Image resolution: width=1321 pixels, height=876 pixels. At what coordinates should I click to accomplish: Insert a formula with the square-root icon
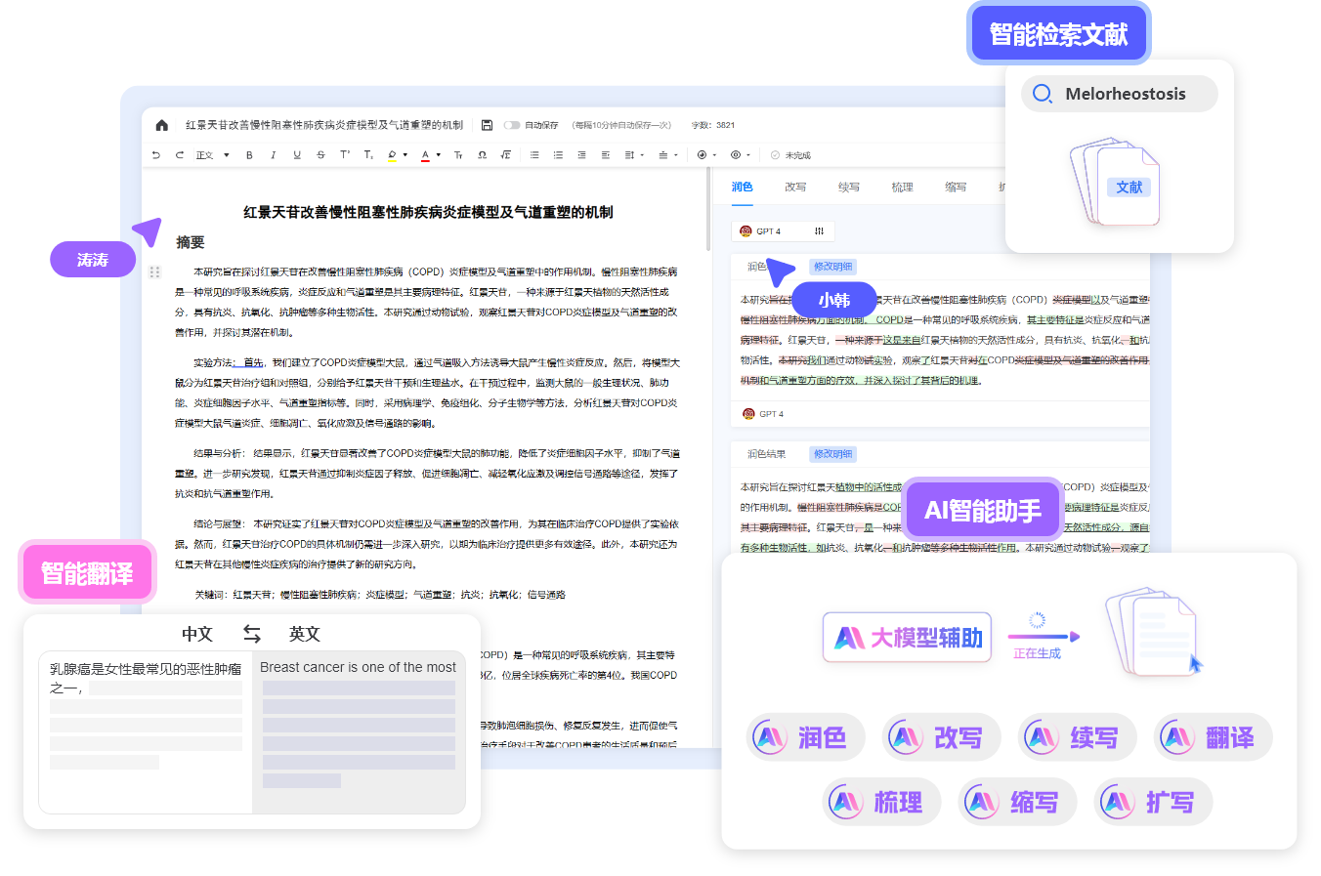point(505,155)
